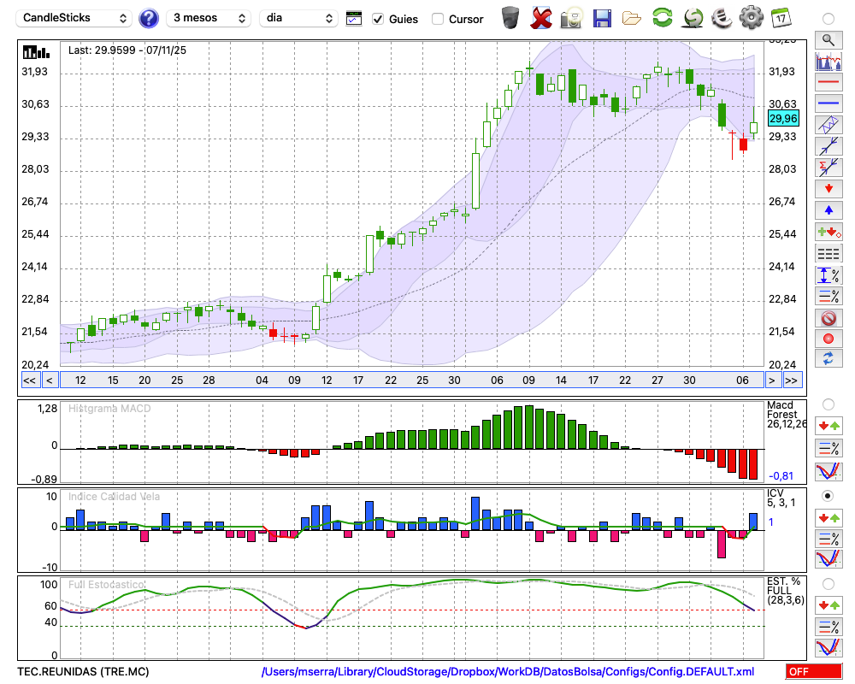Click the magnifying glass zoom tool

click(828, 39)
